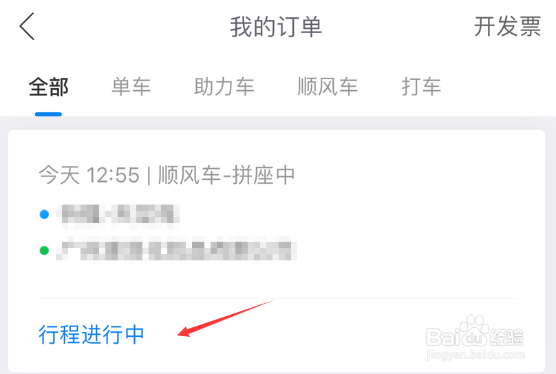
Task: Click the blue pickup point dot
Action: pyautogui.click(x=44, y=214)
